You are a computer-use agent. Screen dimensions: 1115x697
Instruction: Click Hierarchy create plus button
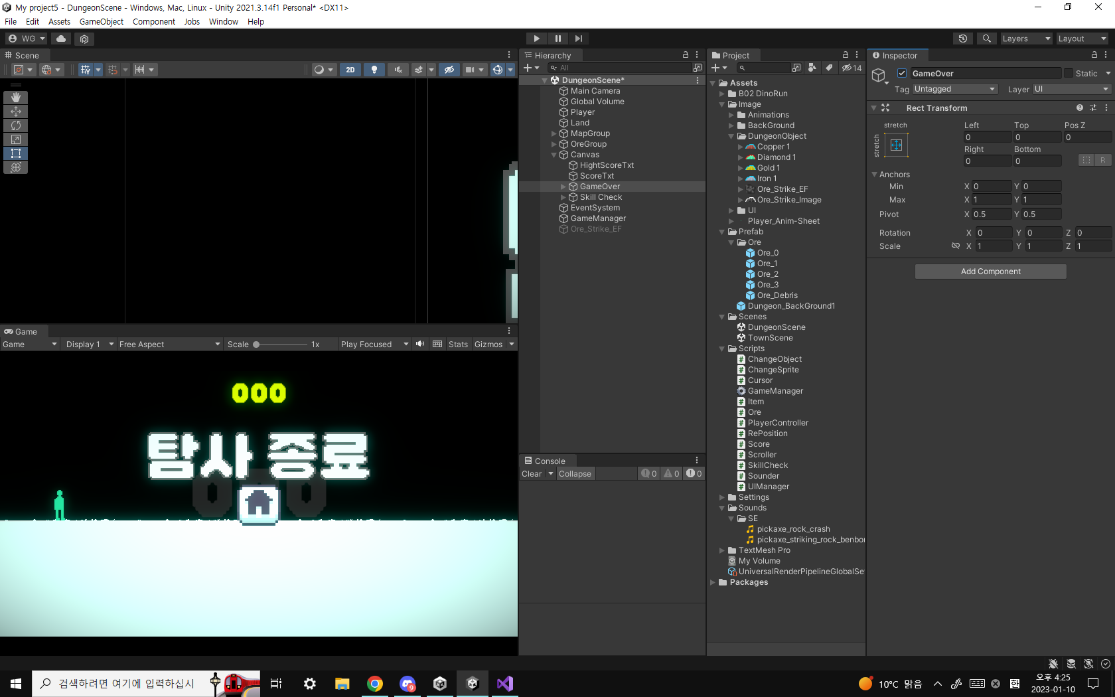click(531, 68)
